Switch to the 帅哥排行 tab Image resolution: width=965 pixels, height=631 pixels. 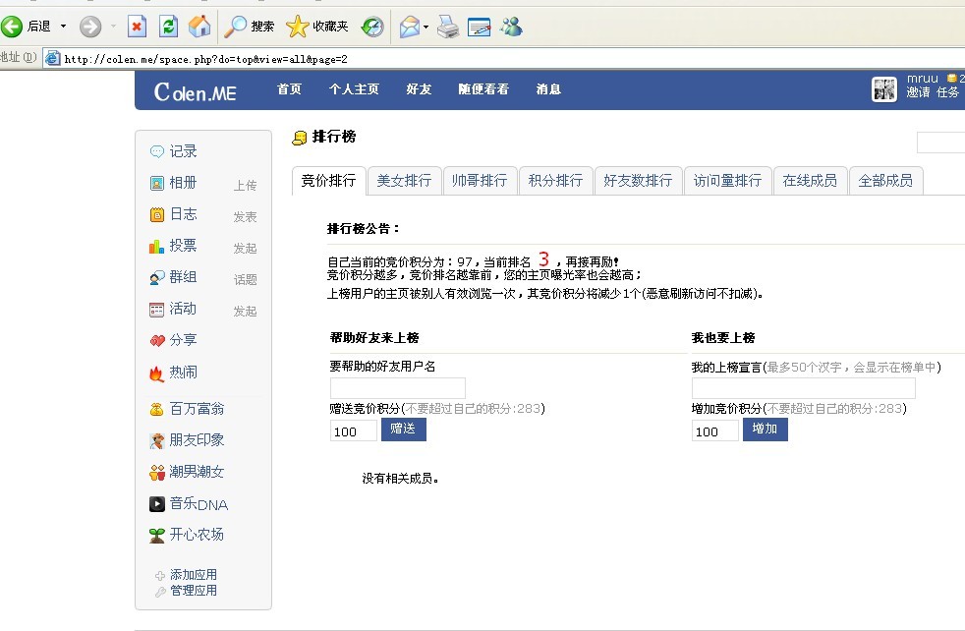[480, 181]
